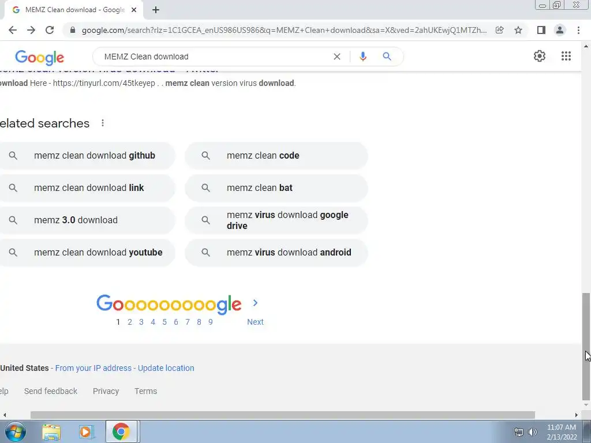This screenshot has height=443, width=591.
Task: Search memz virus download google drive
Action: click(x=276, y=220)
